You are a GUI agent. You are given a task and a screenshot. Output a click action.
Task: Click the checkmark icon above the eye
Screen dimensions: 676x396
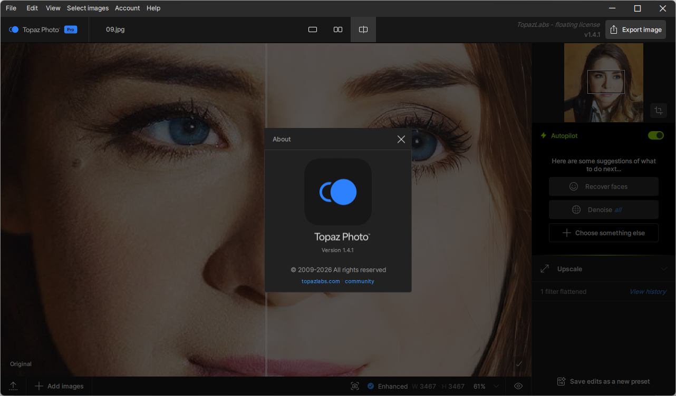pyautogui.click(x=519, y=364)
